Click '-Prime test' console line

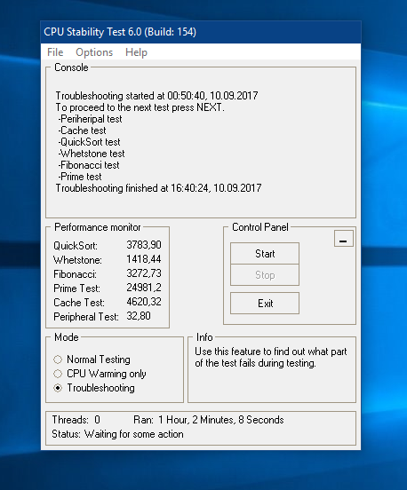[80, 177]
